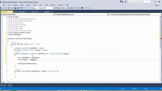Click the 'Ln 21' status bar entry
162x91 pixels.
tap(123, 89)
